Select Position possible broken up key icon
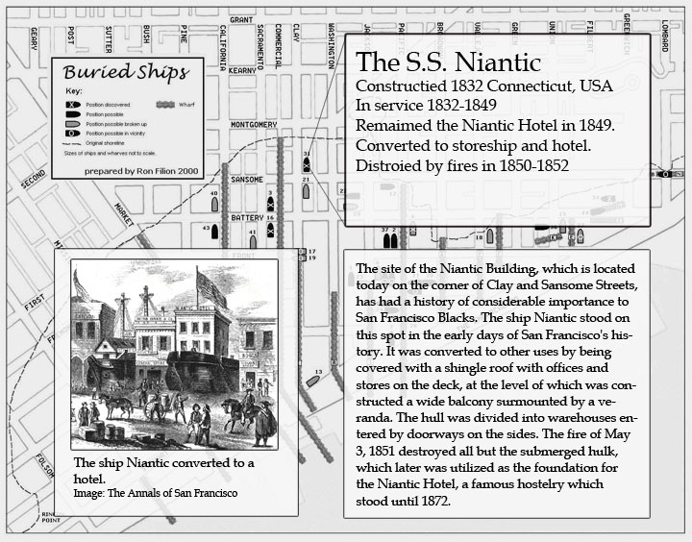Viewport: 692px width, 542px height. point(72,124)
